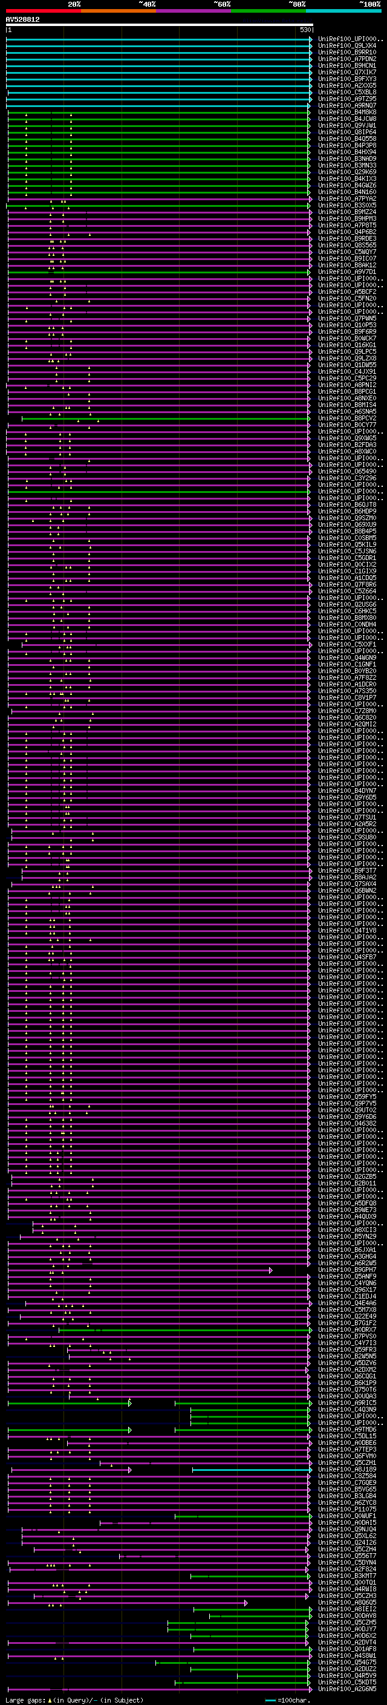Select the UniRef100_A9TZ95 hit

click(x=346, y=99)
